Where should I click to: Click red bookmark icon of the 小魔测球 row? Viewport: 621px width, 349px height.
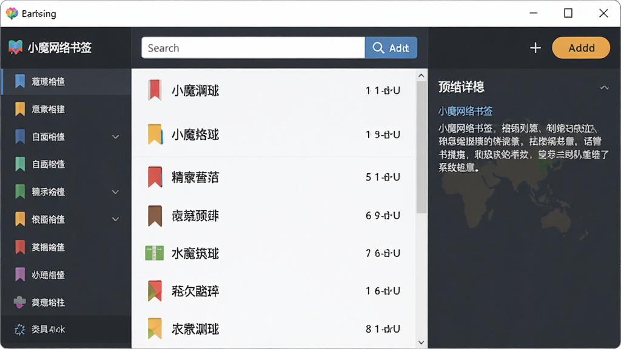coord(155,90)
